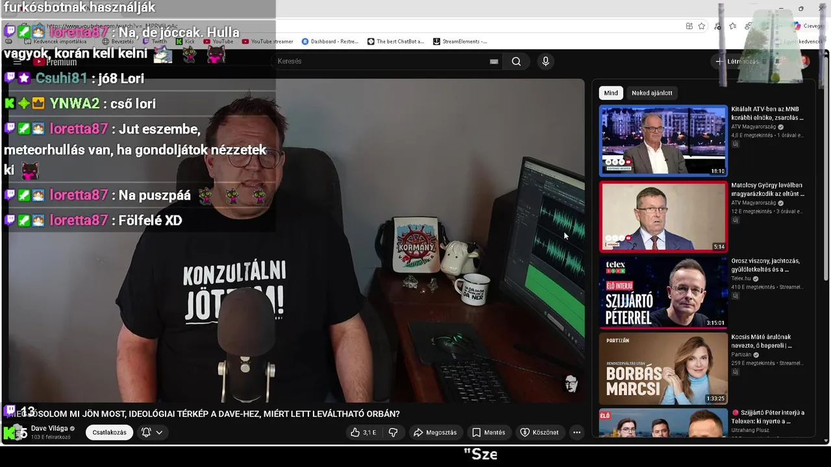Open the StreamElements bookmark
This screenshot has height=467, width=831.
coord(460,42)
